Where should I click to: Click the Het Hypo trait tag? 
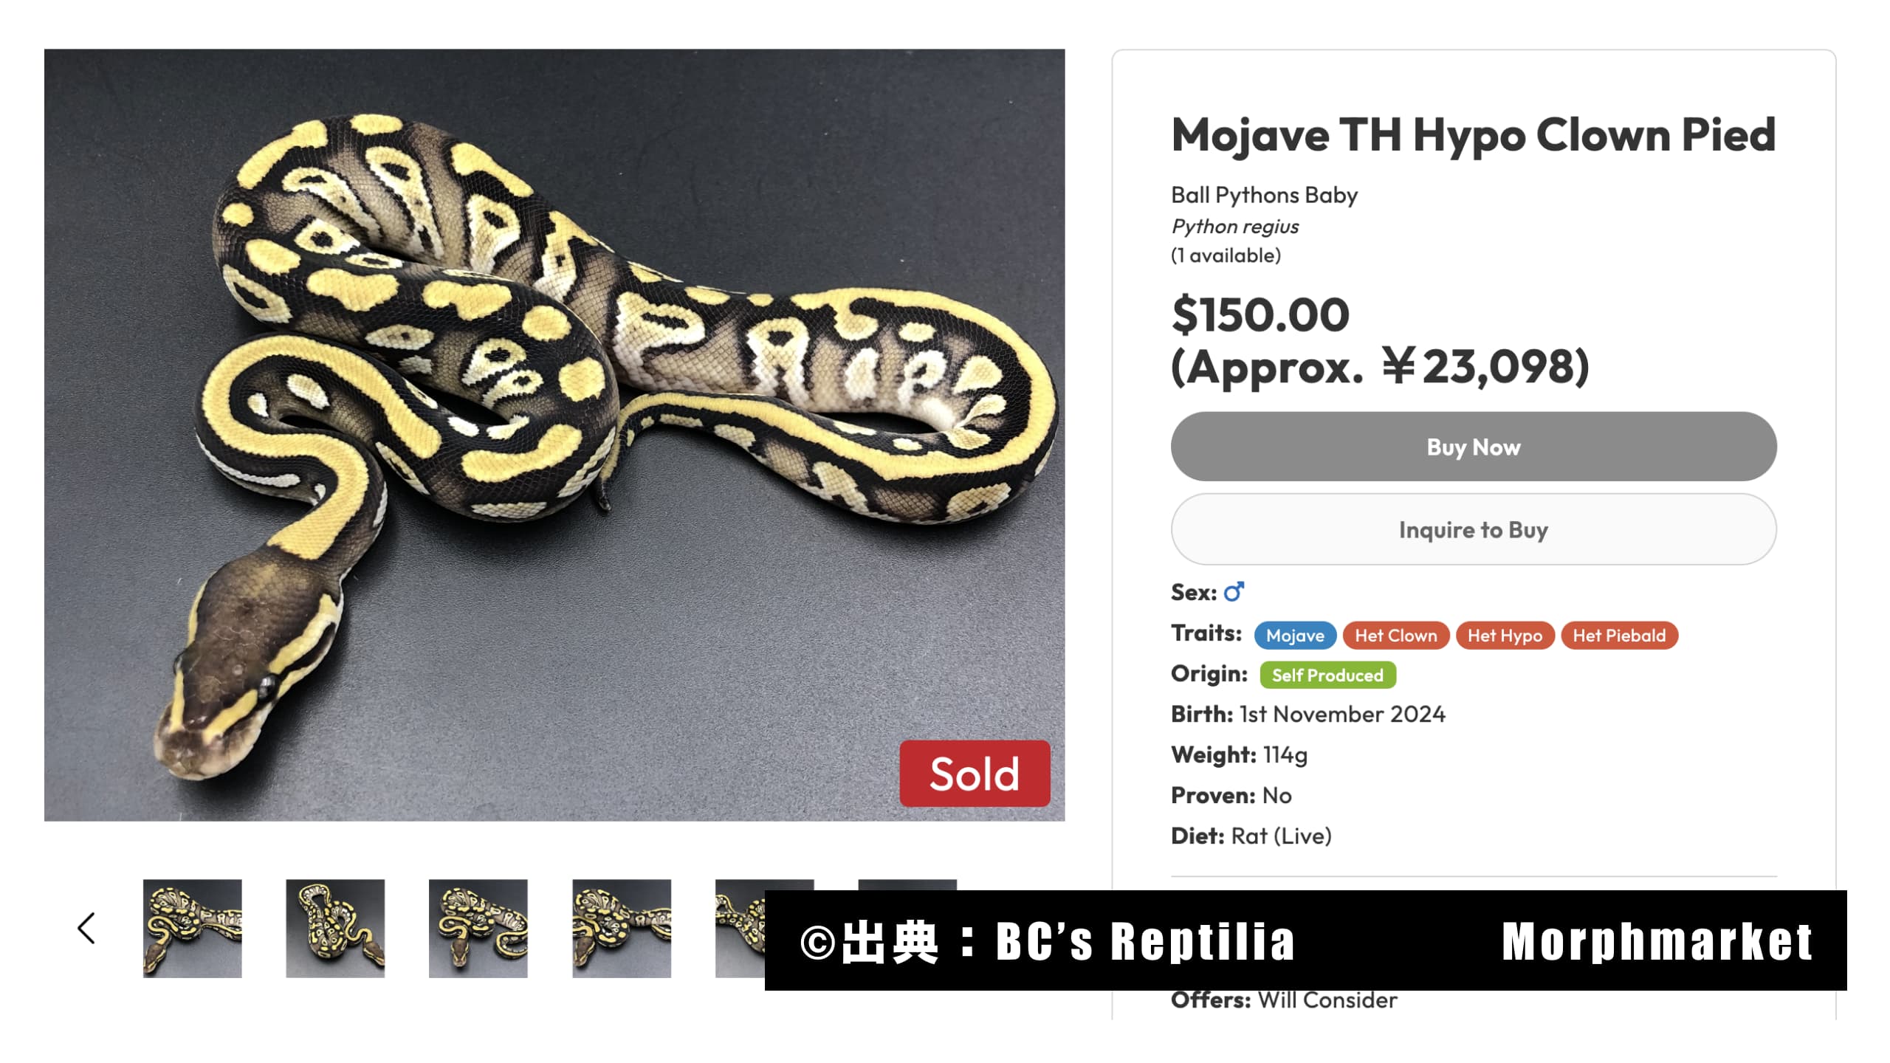(1505, 636)
